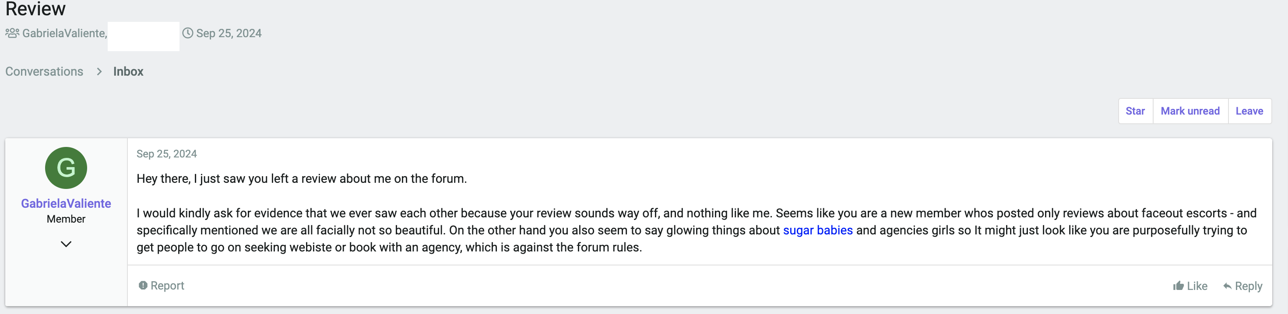Open GabrielaValiente's green G avatar
1288x314 pixels.
tap(66, 168)
